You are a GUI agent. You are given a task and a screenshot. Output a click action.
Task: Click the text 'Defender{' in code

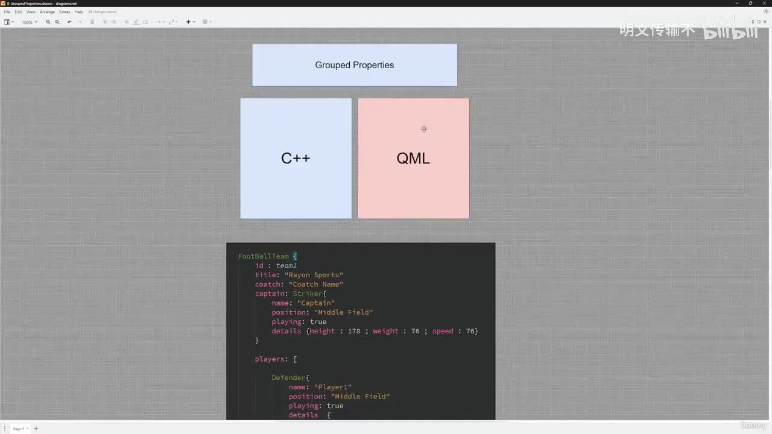click(291, 378)
